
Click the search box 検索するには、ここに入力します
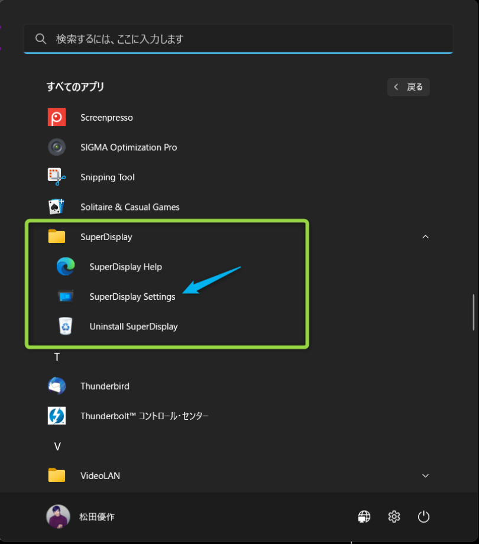(x=238, y=39)
